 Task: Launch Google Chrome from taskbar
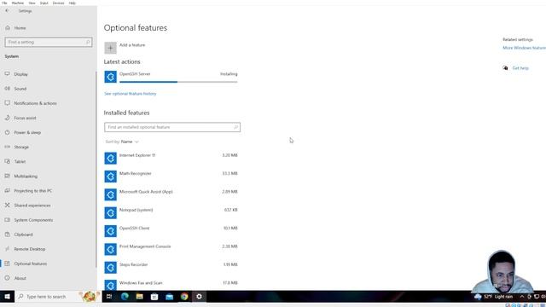point(184,297)
